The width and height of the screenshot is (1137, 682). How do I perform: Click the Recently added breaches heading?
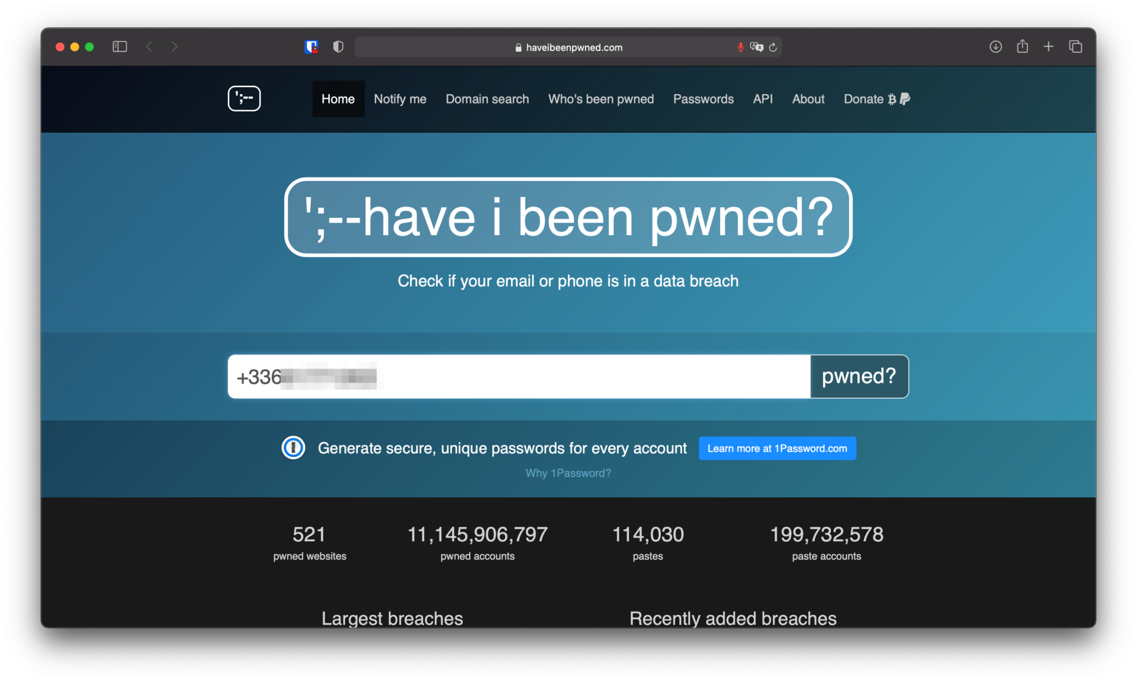point(733,618)
